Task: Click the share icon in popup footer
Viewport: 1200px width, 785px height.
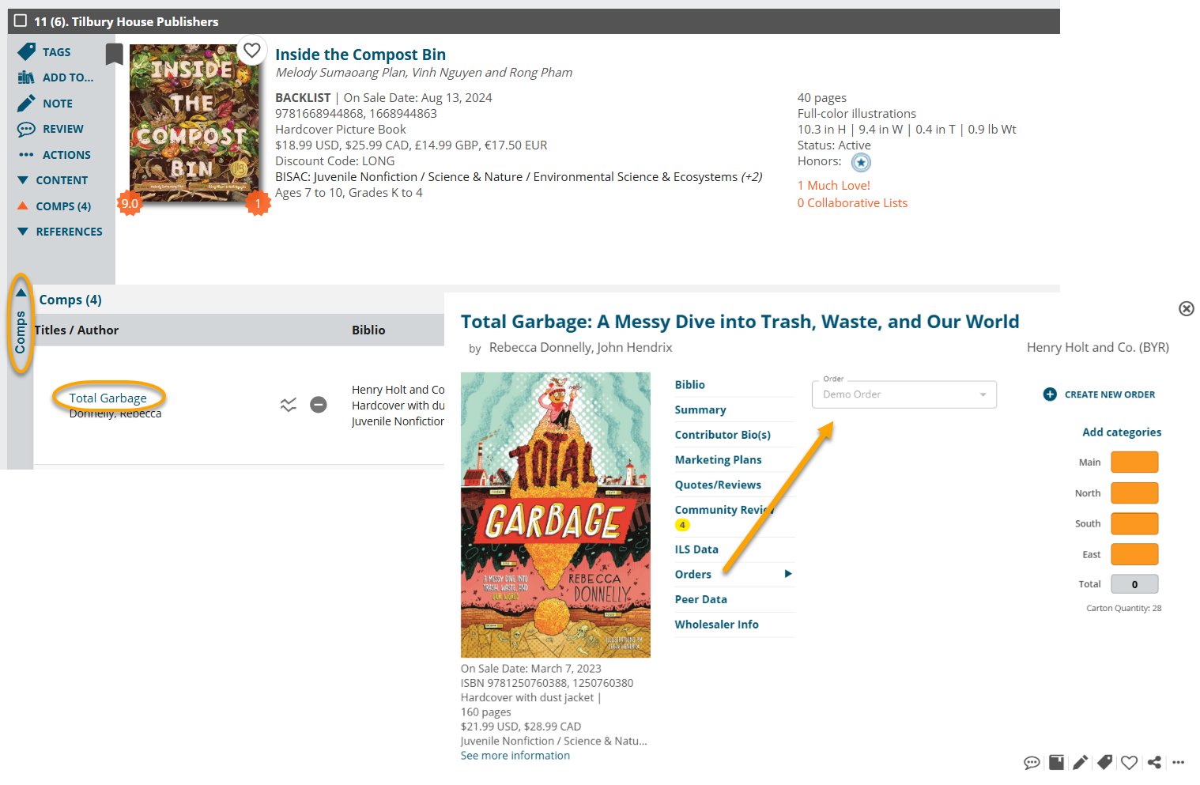Action: [x=1154, y=762]
